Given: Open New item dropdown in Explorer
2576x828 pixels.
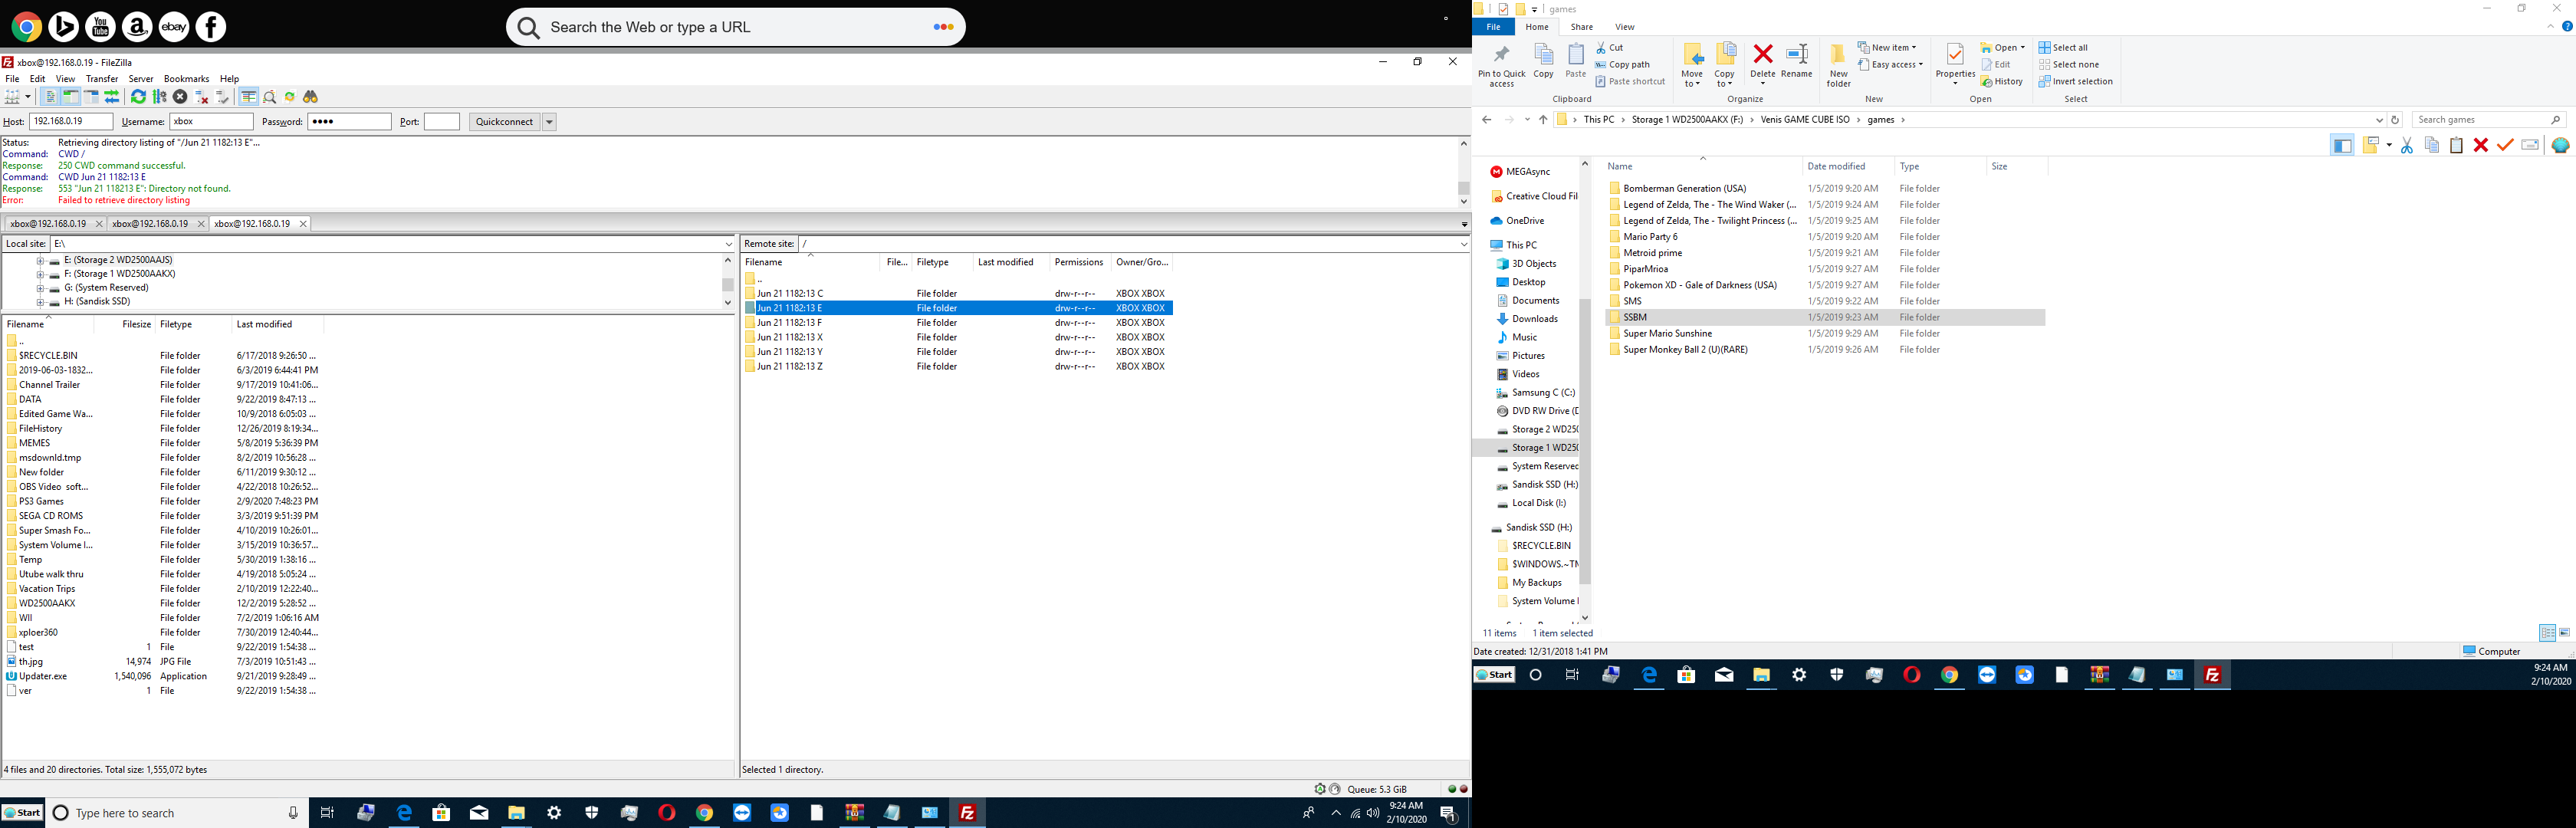Looking at the screenshot, I should coord(1887,47).
